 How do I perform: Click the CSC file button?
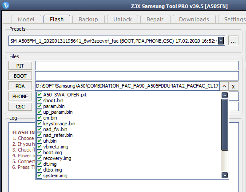20,107
